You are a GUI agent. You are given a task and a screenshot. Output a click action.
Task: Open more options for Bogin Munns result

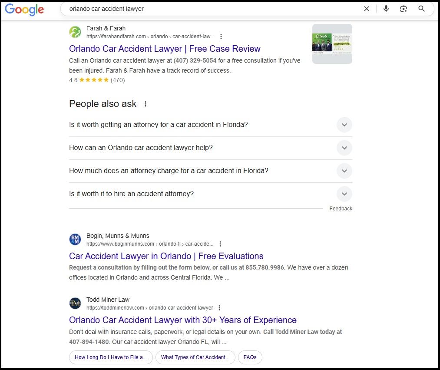coord(220,244)
